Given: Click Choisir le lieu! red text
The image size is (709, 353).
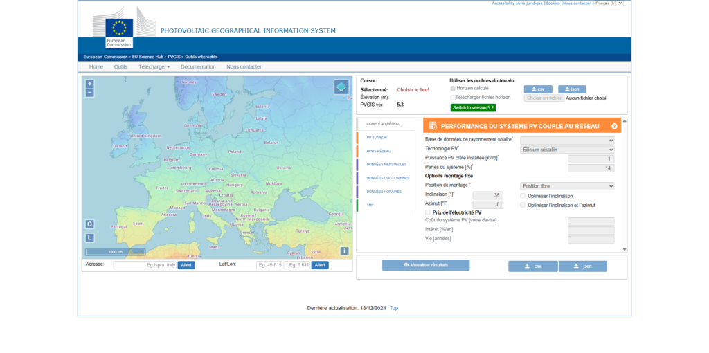Looking at the screenshot, I should pyautogui.click(x=413, y=89).
